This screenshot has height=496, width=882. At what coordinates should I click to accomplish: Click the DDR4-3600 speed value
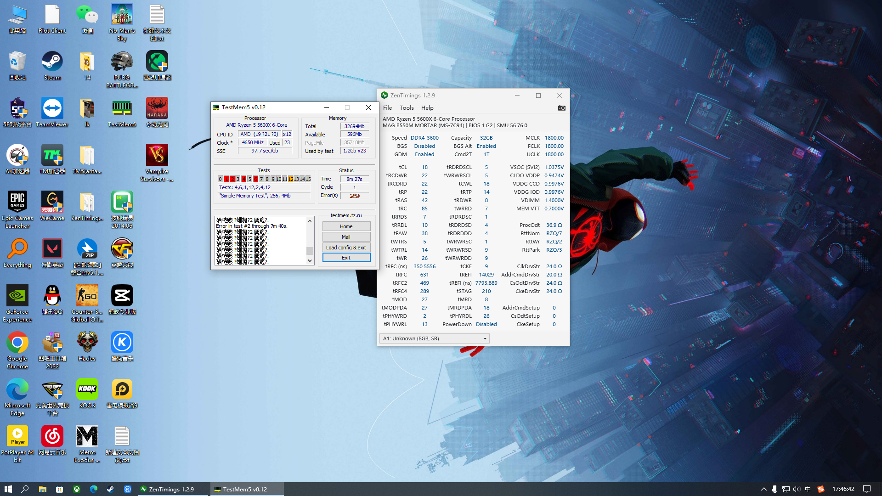point(424,138)
